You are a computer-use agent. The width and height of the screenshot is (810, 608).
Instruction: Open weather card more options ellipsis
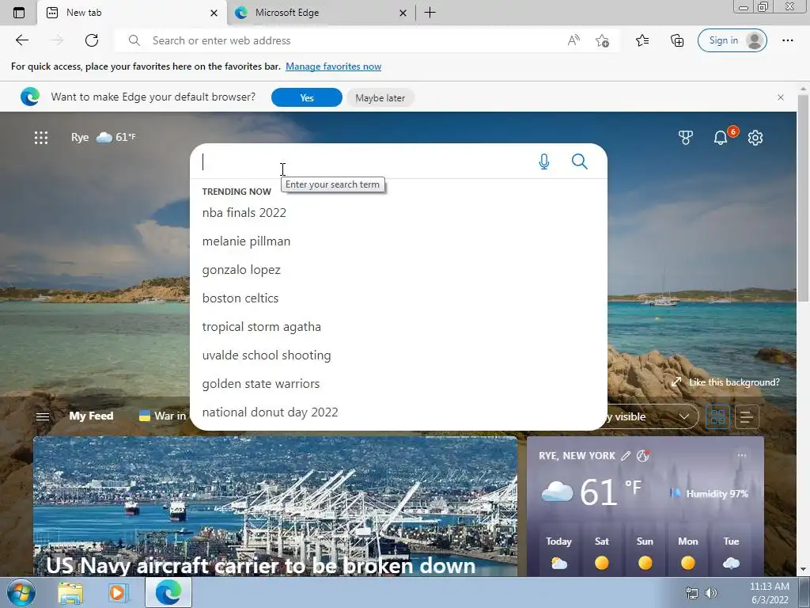pos(742,455)
